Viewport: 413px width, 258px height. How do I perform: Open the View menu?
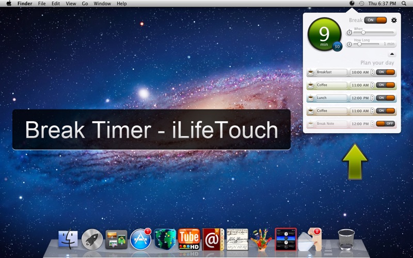coord(71,4)
